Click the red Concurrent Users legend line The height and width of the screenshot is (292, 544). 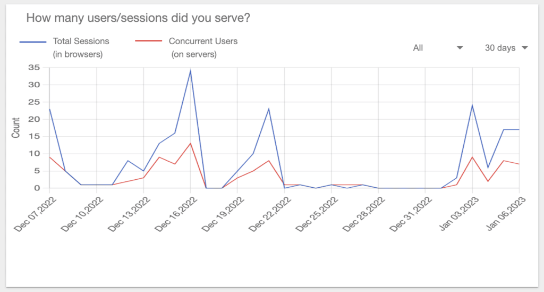[148, 41]
